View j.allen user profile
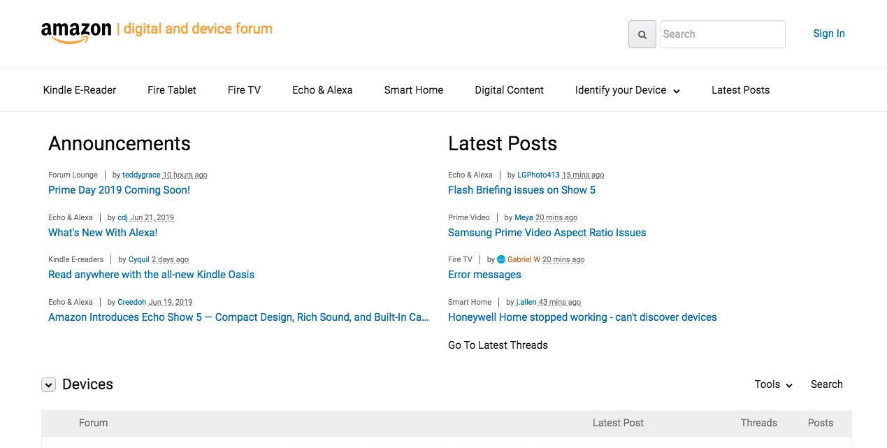Screen dimensions: 887x448 [x=526, y=302]
